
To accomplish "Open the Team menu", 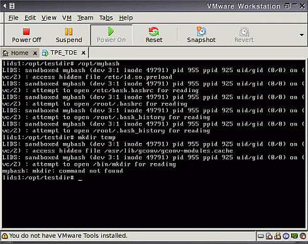I will point(85,18).
